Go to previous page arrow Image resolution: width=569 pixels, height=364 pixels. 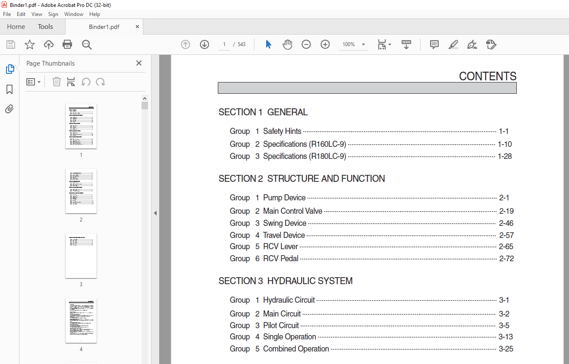(185, 44)
